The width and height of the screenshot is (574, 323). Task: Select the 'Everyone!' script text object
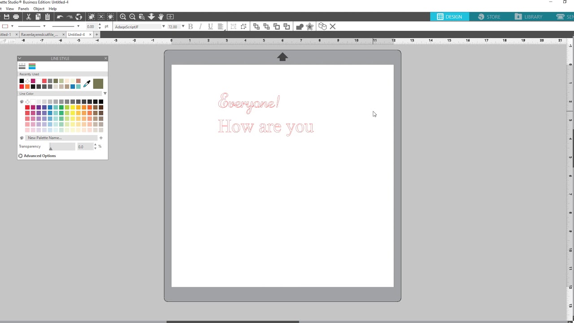pyautogui.click(x=249, y=103)
